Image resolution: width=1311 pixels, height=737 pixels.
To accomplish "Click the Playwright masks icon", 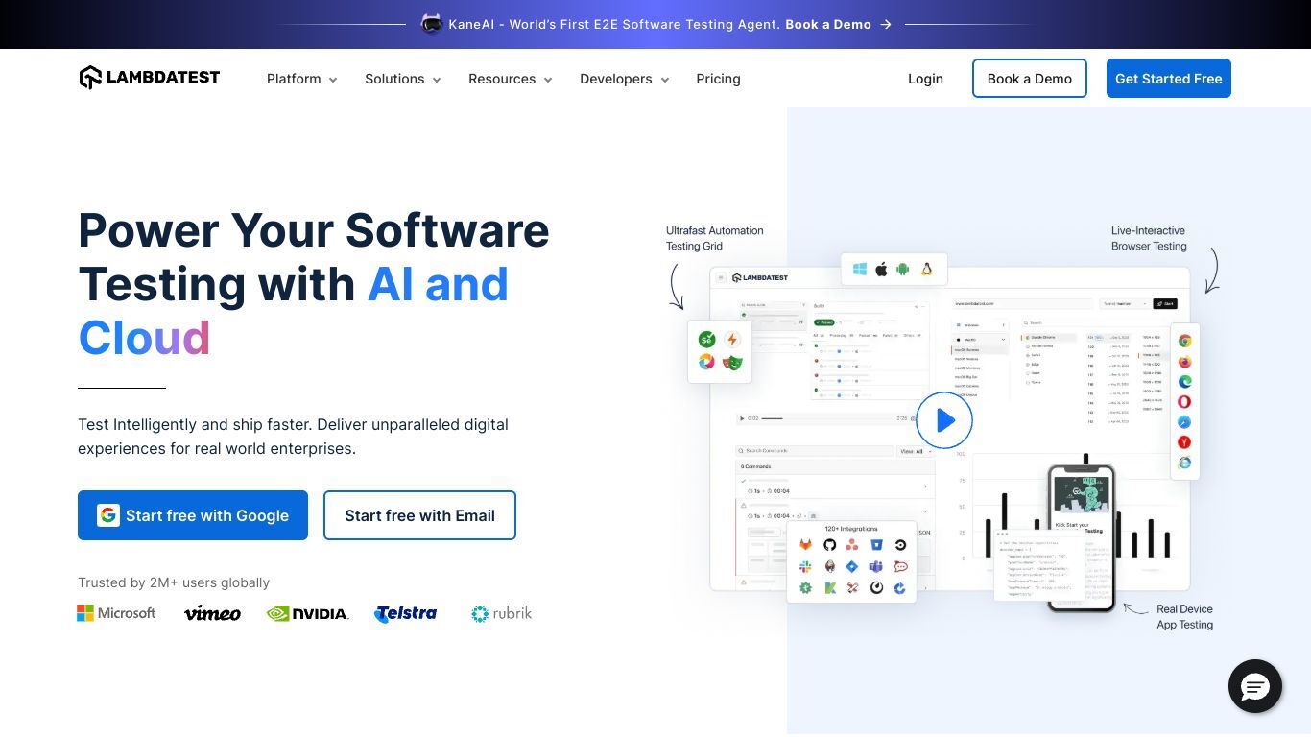I will point(732,362).
